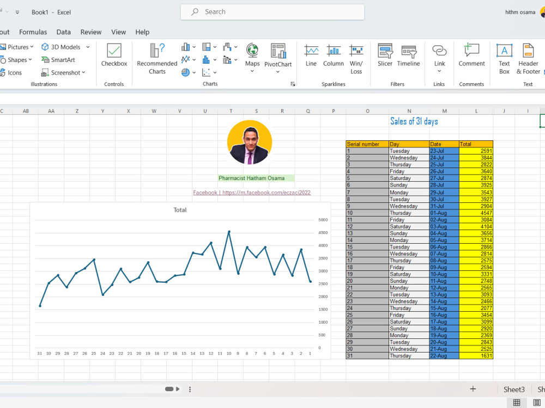The height and width of the screenshot is (408, 545).
Task: Expand the Link dropdown arrow
Action: [439, 71]
